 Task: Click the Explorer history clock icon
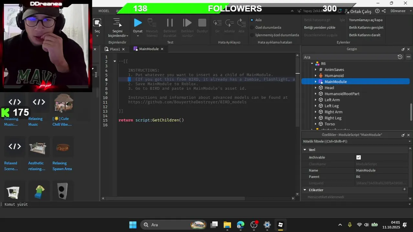400,57
